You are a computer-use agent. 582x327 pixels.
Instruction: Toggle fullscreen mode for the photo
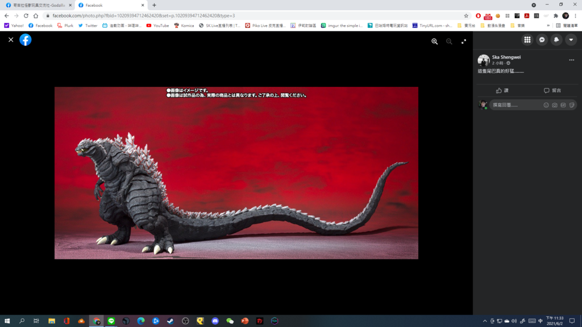[464, 41]
